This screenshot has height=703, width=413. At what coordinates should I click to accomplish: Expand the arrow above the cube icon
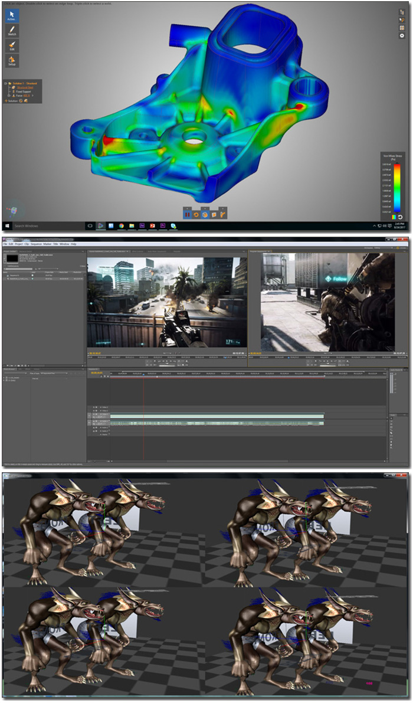tap(205, 208)
